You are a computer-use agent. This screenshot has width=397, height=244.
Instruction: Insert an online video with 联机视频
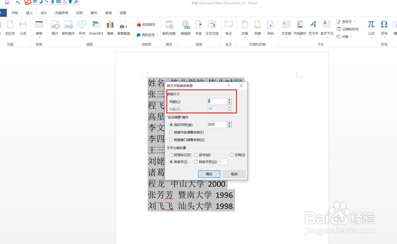169,28
